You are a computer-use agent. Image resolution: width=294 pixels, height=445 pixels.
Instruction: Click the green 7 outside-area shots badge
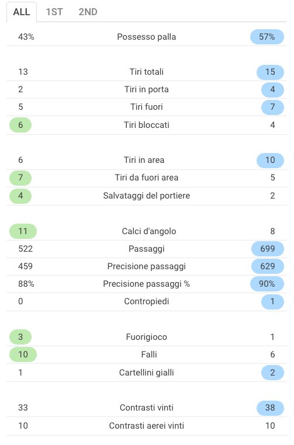(x=20, y=178)
